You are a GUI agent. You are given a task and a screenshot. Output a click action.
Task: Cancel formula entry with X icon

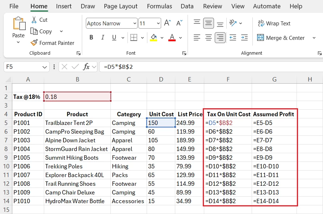pyautogui.click(x=64, y=67)
